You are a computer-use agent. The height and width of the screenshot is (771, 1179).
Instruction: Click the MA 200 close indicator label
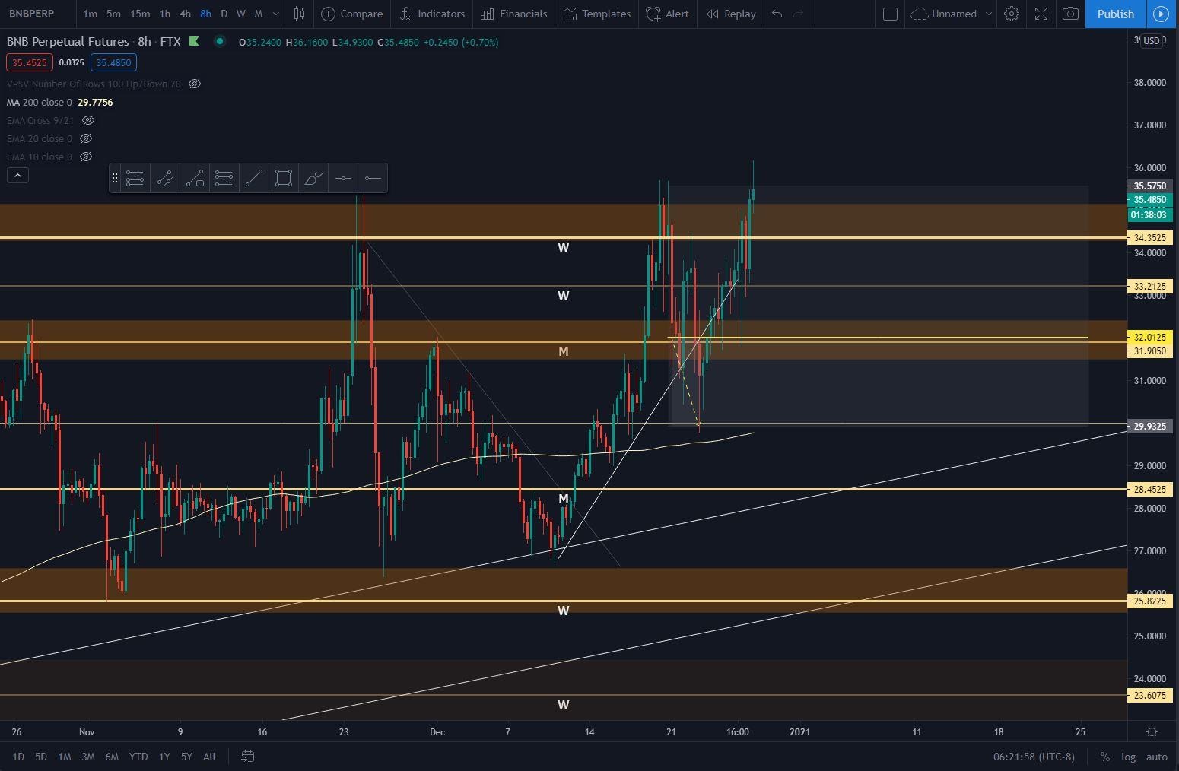39,102
